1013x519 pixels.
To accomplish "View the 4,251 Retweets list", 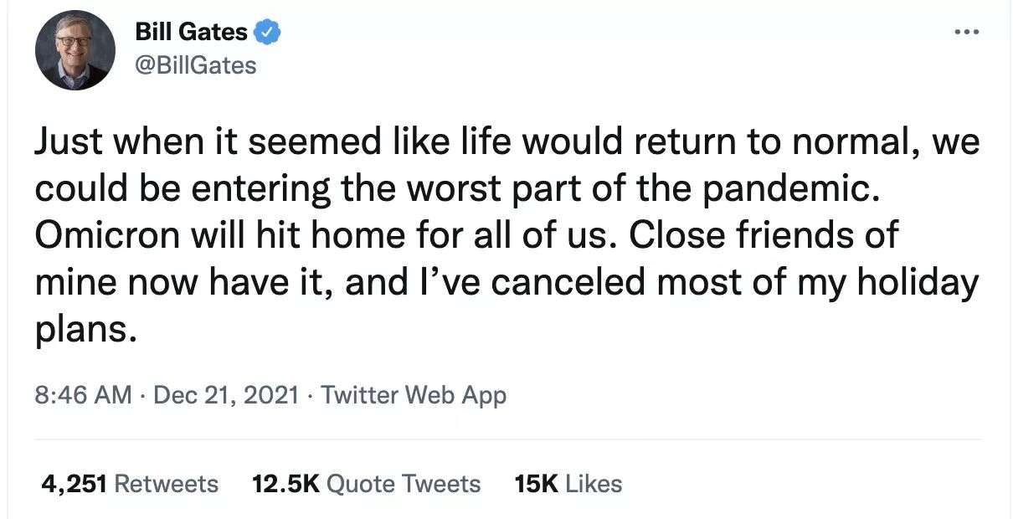I will [130, 484].
